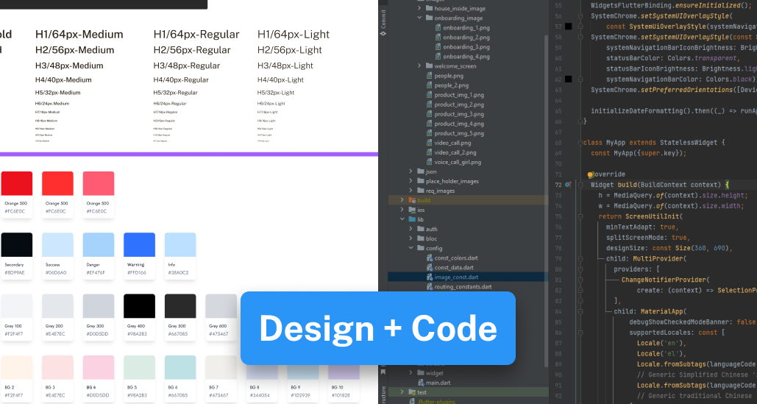757x404 pixels.
Task: Collapse the config folder under lib
Action: (411, 249)
